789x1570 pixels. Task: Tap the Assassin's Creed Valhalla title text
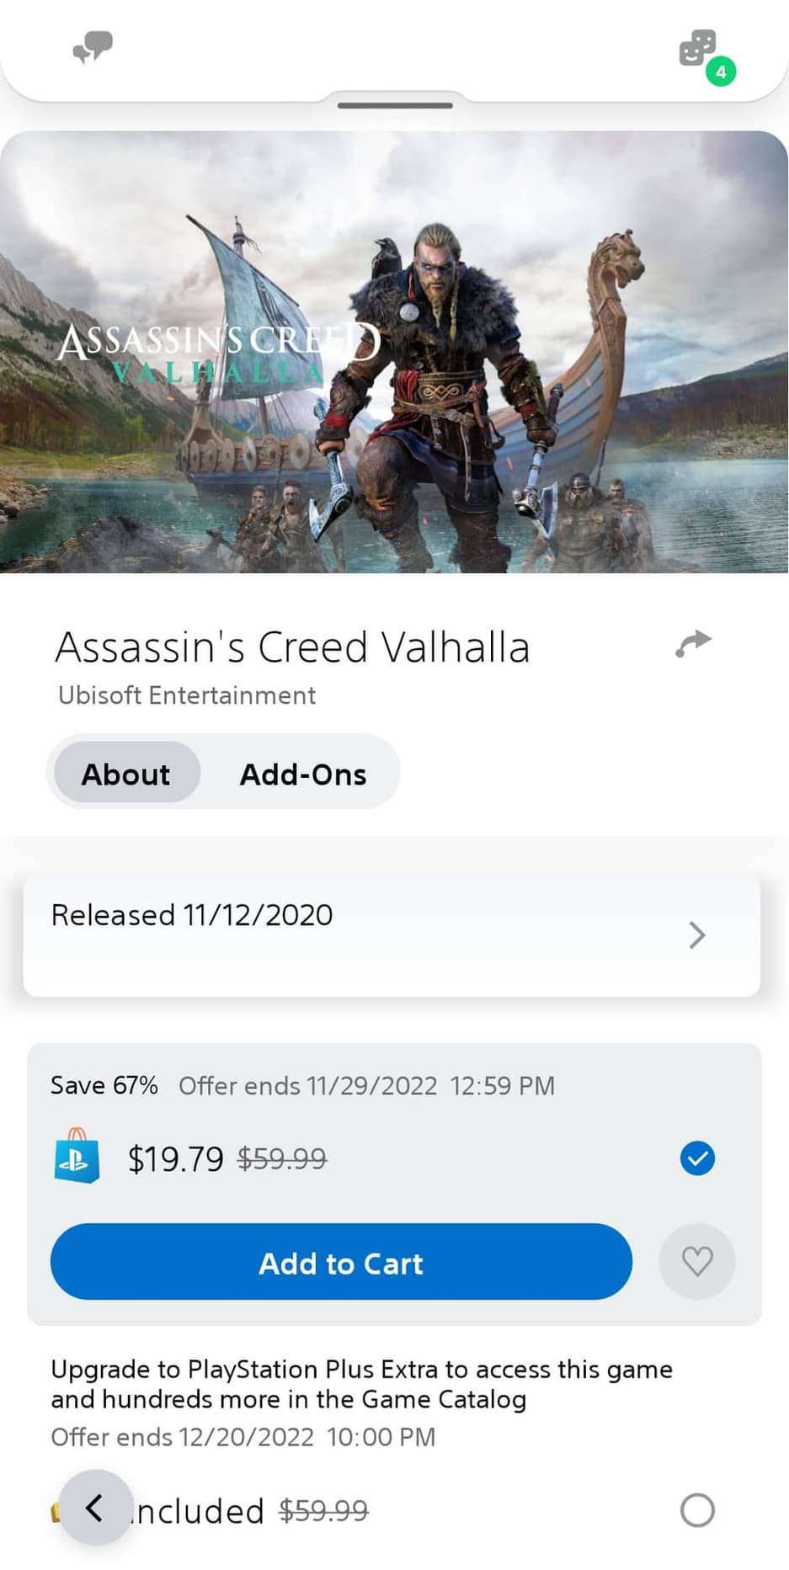click(x=292, y=647)
